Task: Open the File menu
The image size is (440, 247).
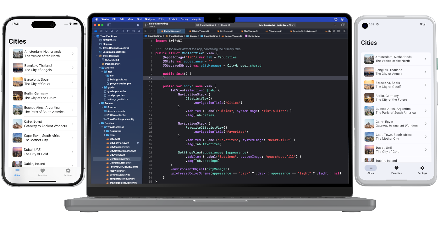Action: point(114,19)
